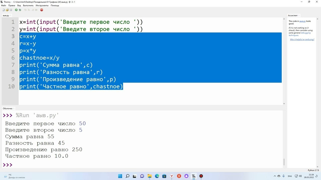321x180 pixels.
Task: Open the Выполнить menu
Action: [28, 5]
